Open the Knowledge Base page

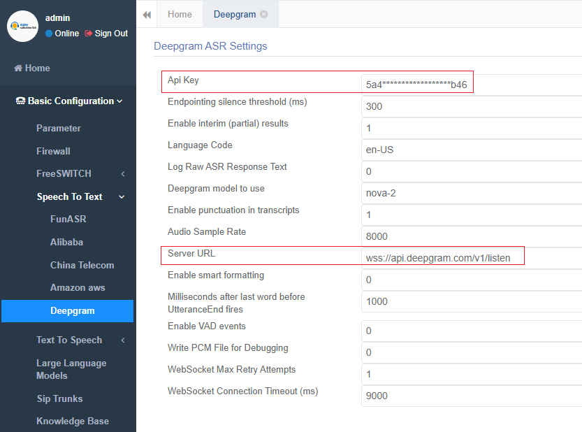(x=73, y=421)
